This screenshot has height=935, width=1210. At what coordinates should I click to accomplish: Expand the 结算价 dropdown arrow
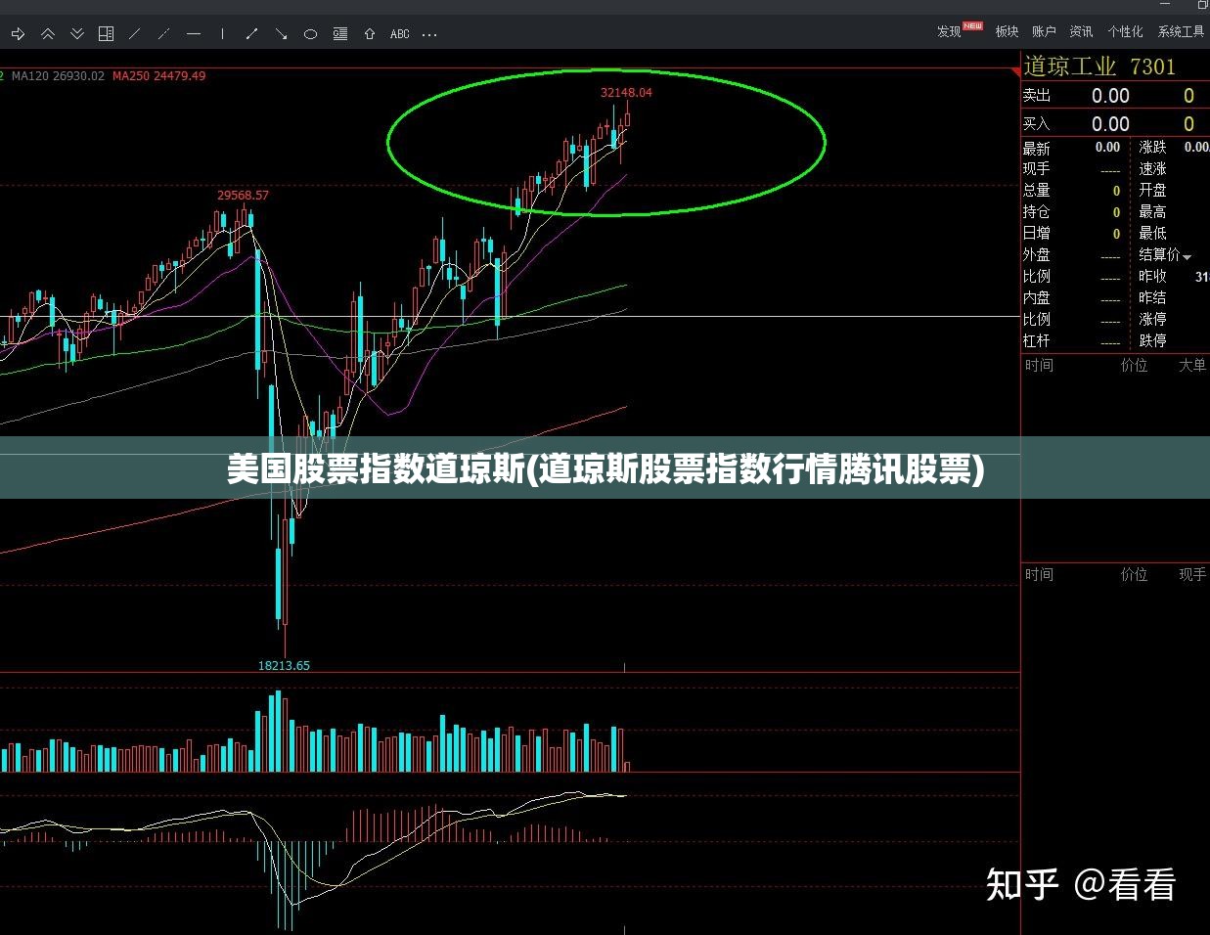(1188, 256)
